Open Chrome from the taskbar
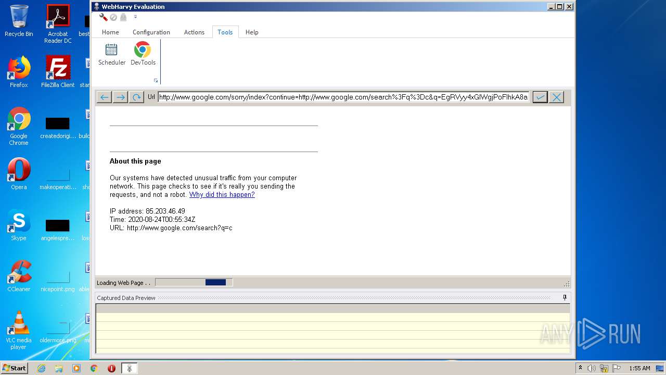The image size is (666, 375). tap(94, 368)
